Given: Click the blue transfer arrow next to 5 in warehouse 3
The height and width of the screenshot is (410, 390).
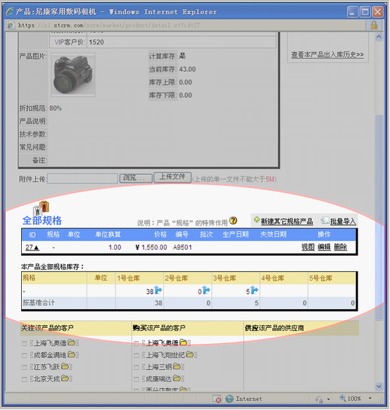Looking at the screenshot, I should pos(254,290).
